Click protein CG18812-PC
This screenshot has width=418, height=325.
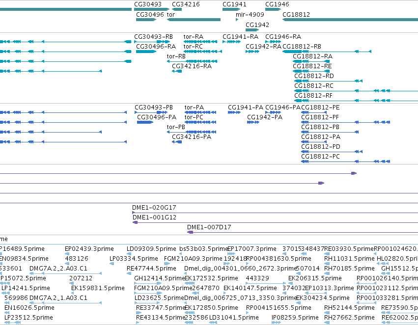(320, 157)
